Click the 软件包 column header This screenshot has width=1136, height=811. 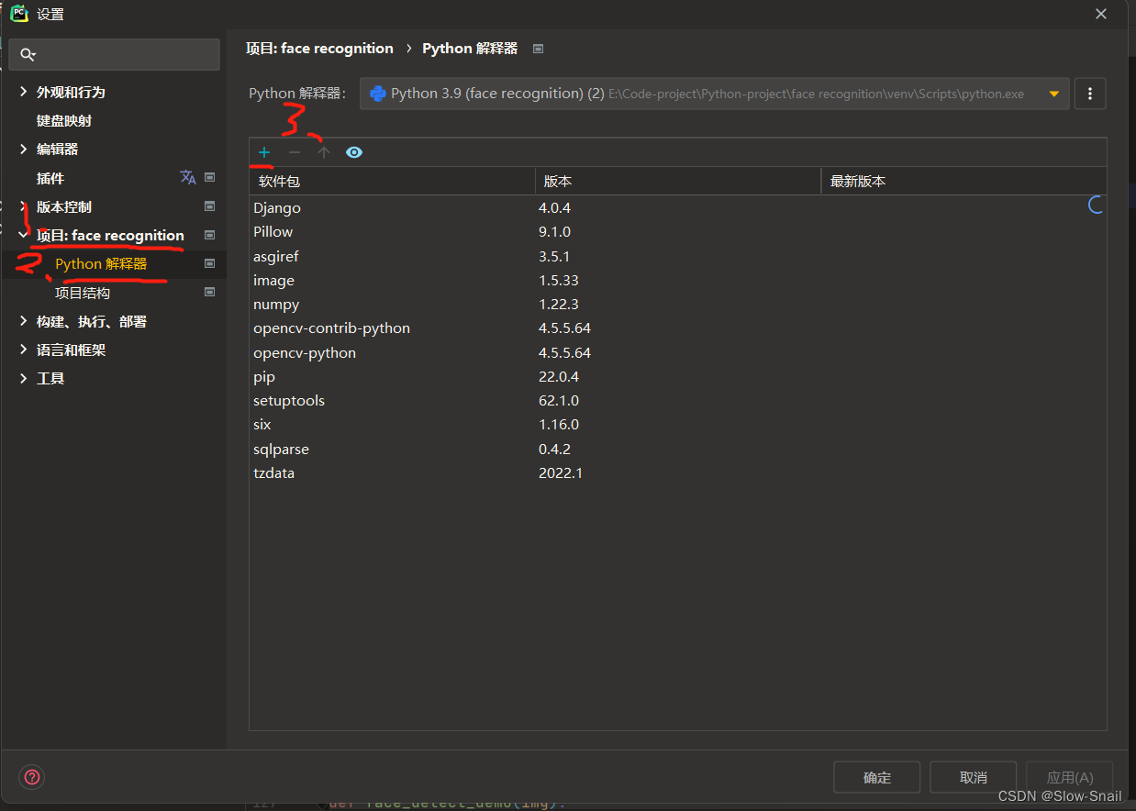click(392, 181)
